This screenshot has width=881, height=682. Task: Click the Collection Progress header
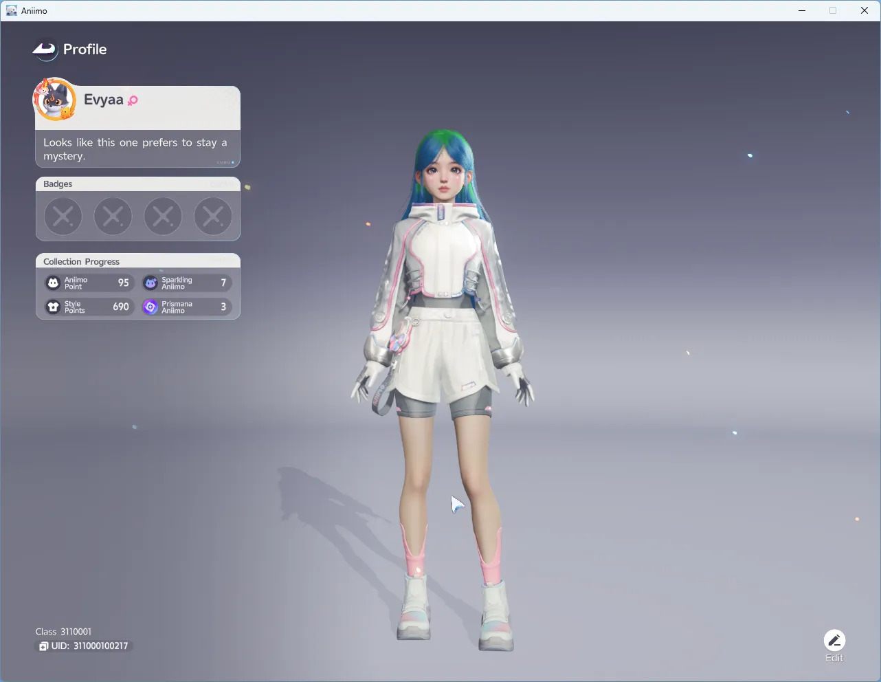tap(137, 261)
